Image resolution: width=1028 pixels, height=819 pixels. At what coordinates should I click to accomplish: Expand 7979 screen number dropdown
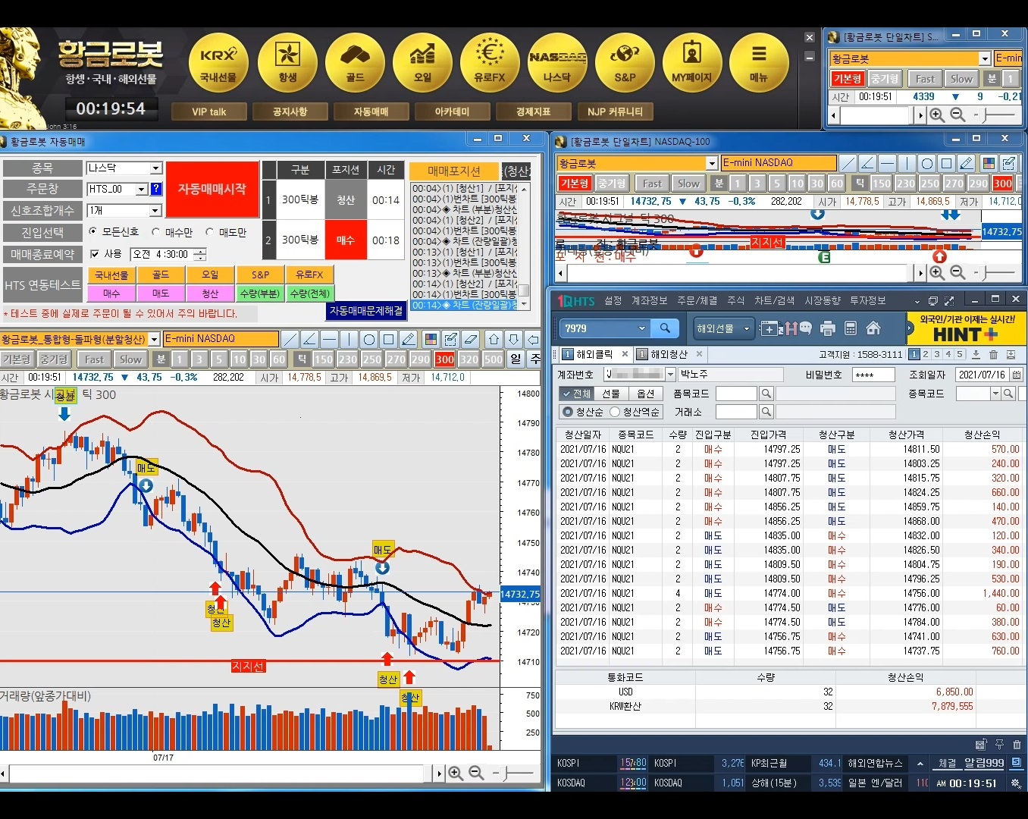coord(642,328)
